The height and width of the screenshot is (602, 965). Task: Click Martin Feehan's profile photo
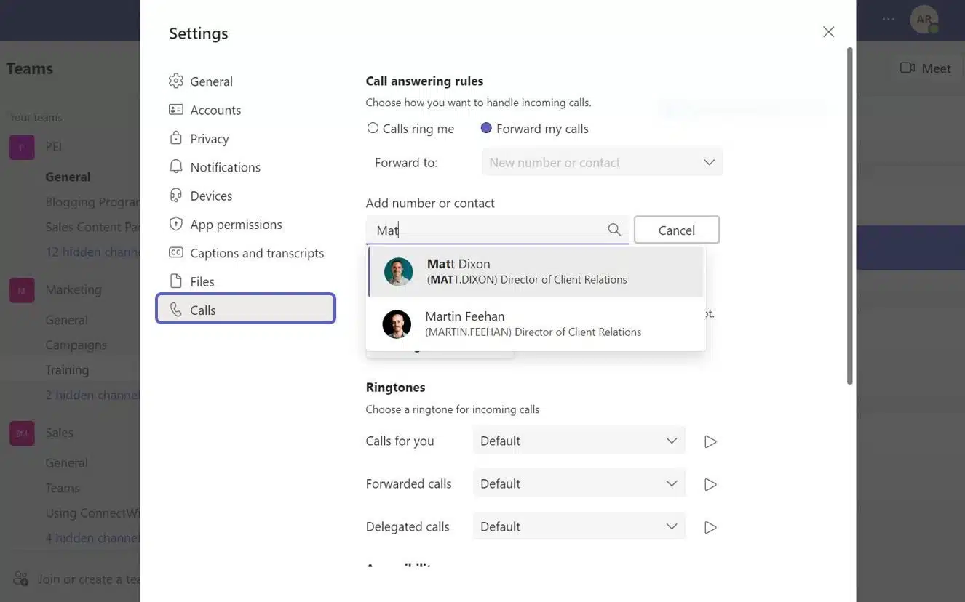click(x=397, y=324)
